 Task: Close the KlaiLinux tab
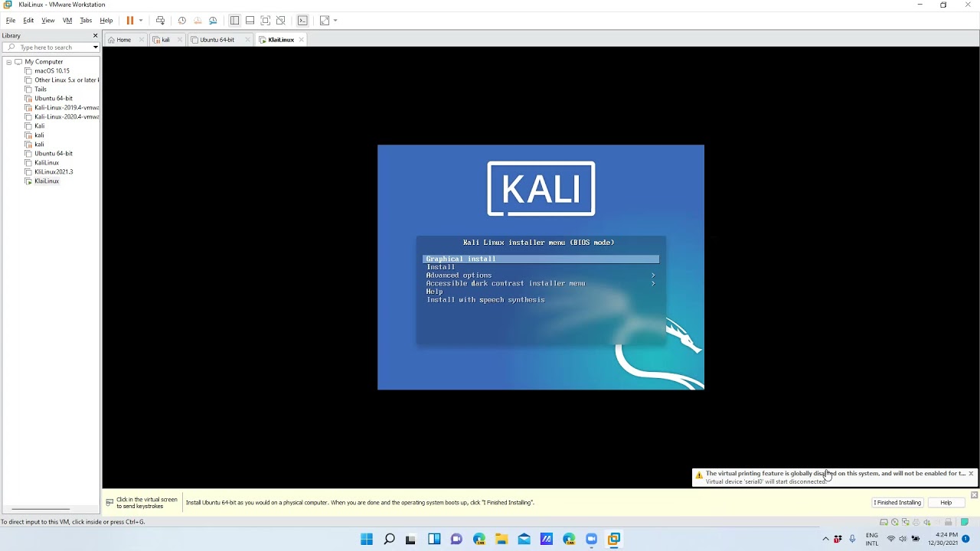click(x=301, y=40)
